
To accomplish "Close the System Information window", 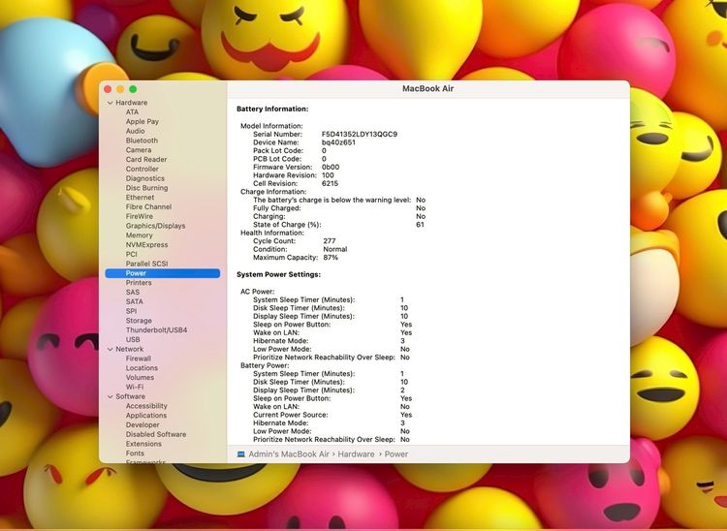I will pos(108,89).
